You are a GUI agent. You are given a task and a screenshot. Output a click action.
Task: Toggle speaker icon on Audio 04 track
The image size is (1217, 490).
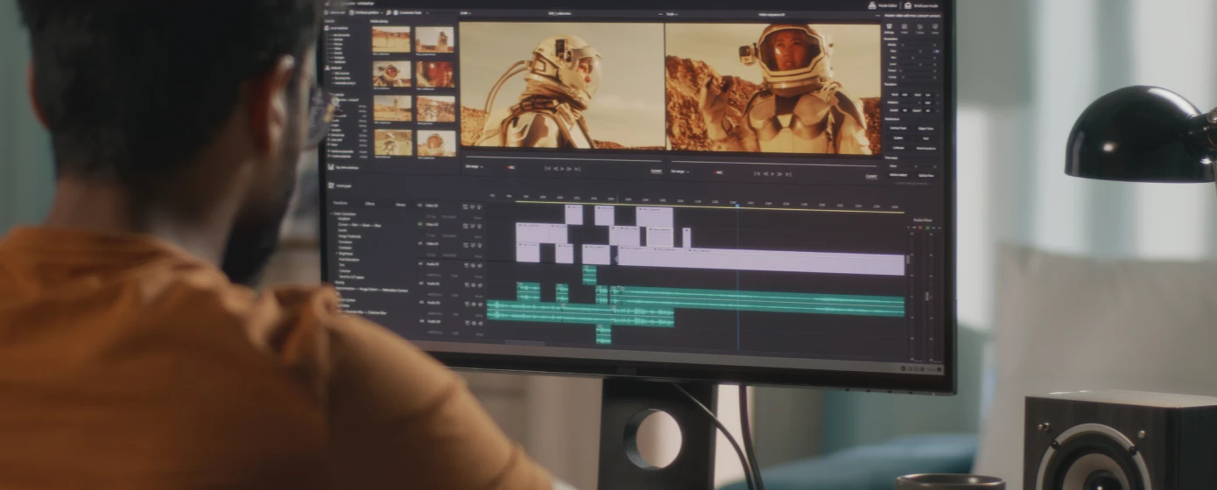pyautogui.click(x=481, y=323)
